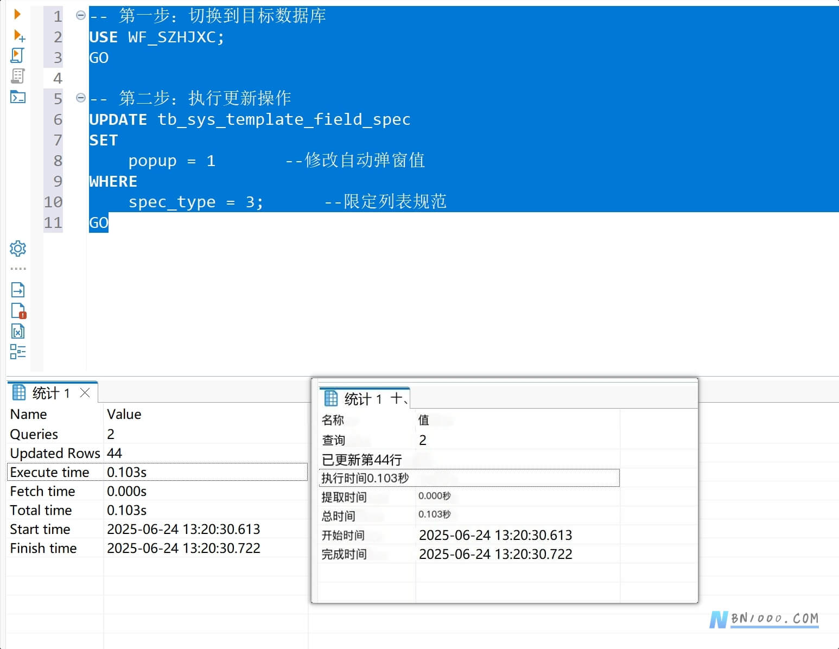Open the execution log page icon with red alert
The width and height of the screenshot is (839, 649).
[18, 311]
